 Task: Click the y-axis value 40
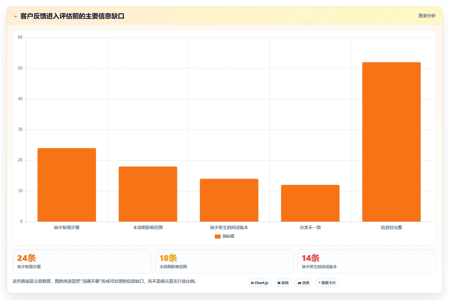coord(20,99)
